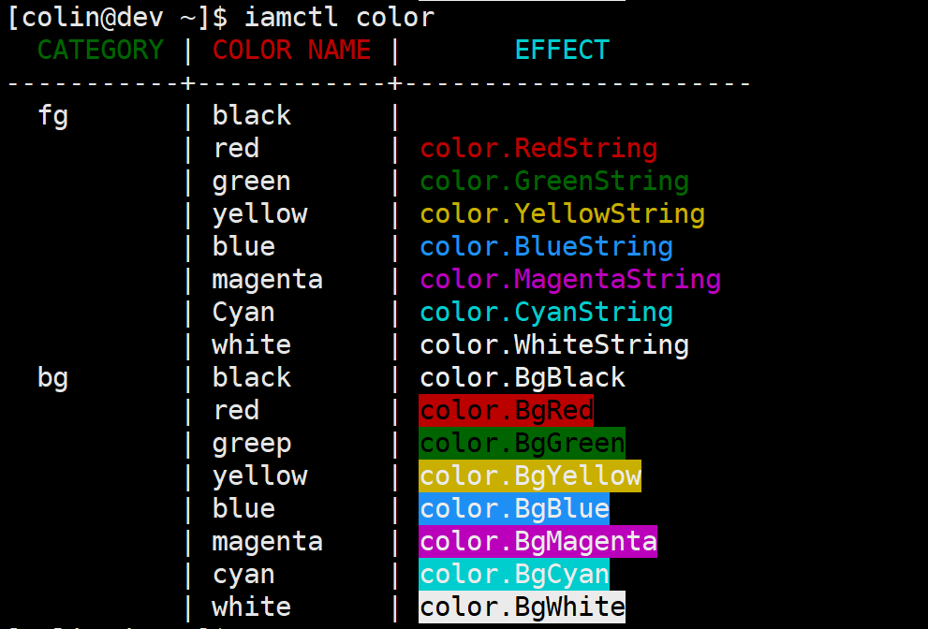Click the color.RedString text
This screenshot has width=928, height=629.
pos(538,149)
